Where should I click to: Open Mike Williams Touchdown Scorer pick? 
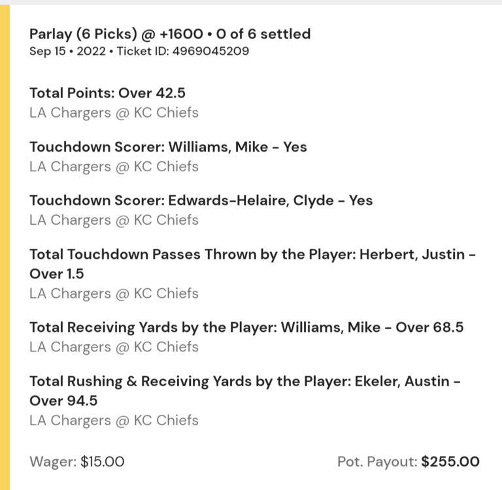point(168,147)
